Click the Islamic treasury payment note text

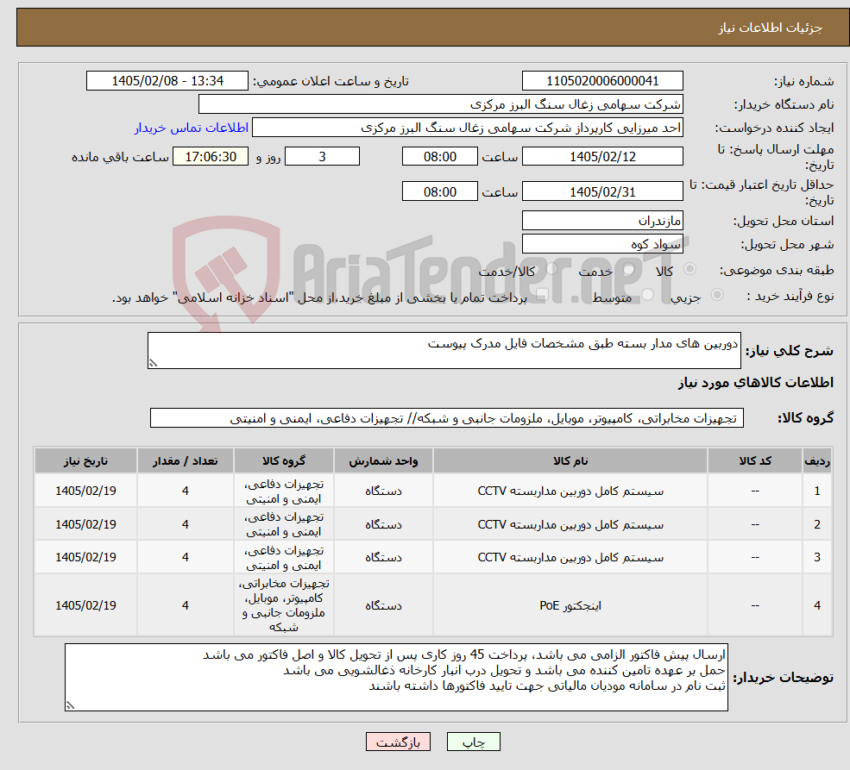pyautogui.click(x=319, y=297)
